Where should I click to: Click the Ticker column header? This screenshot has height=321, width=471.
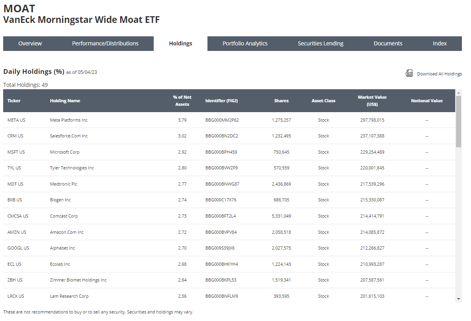(14, 101)
